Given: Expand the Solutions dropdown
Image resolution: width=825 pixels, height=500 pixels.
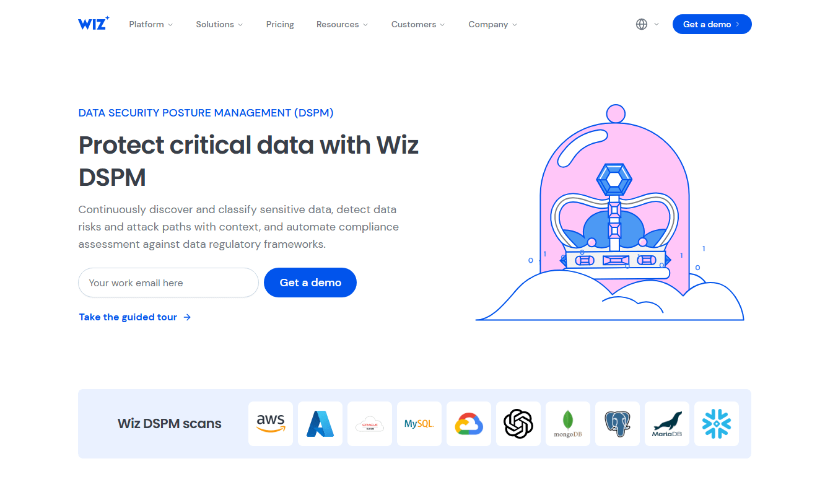Looking at the screenshot, I should tap(219, 24).
